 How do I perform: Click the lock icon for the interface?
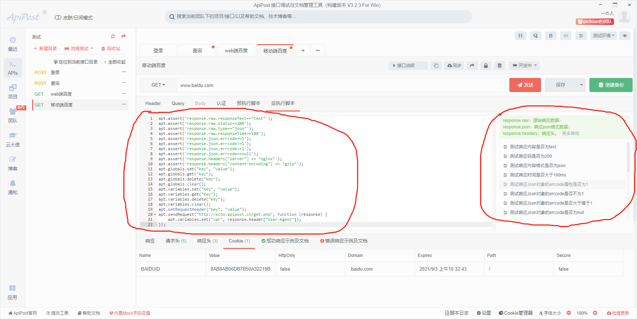click(486, 66)
